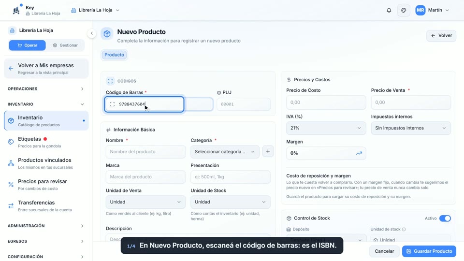Image resolution: width=464 pixels, height=261 pixels.
Task: Click the Librería La Hoja building icon in sidebar
Action: click(12, 30)
